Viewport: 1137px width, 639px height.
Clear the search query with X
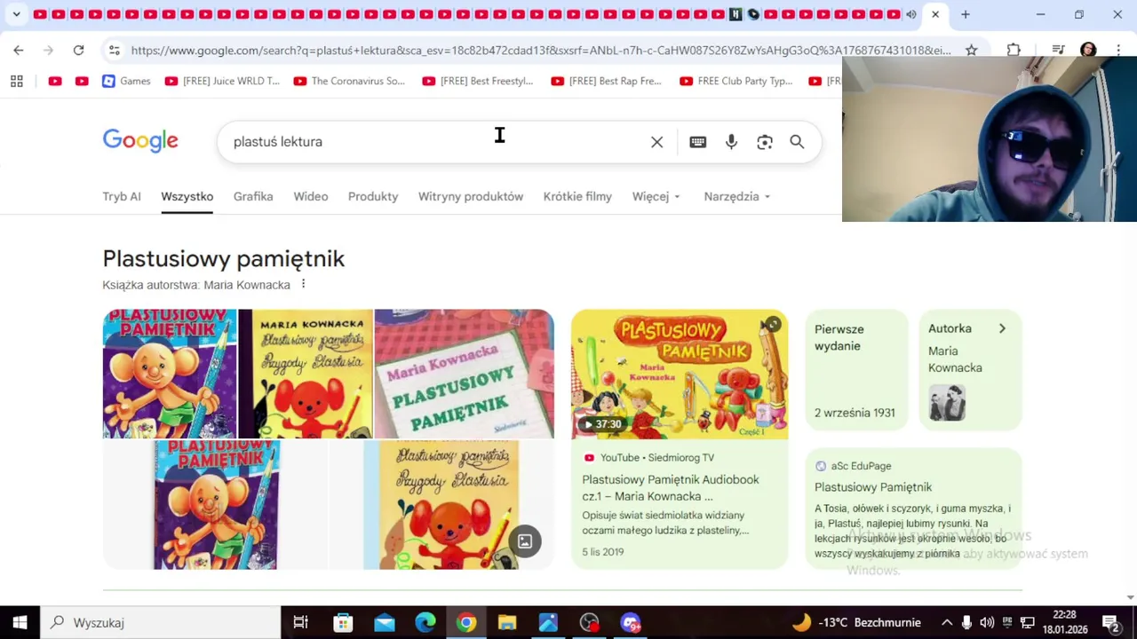[x=656, y=142]
